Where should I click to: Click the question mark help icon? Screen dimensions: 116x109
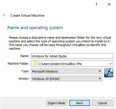96,4
